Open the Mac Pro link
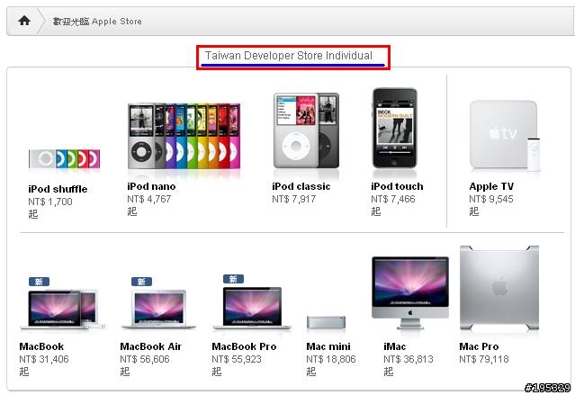 (x=479, y=346)
